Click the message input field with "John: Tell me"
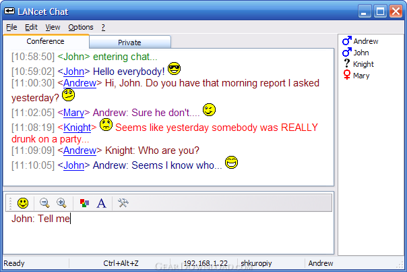 [168, 233]
